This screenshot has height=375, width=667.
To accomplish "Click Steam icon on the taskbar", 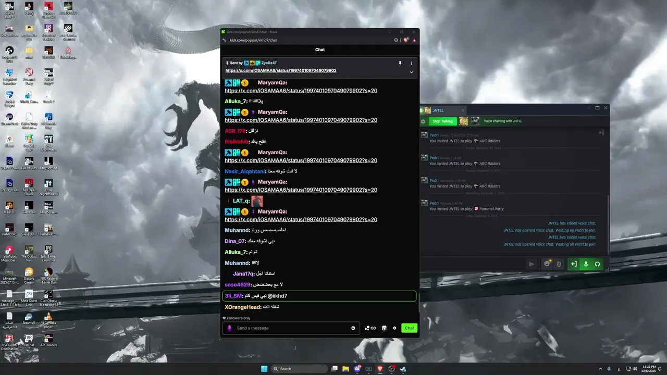I will pos(403,369).
